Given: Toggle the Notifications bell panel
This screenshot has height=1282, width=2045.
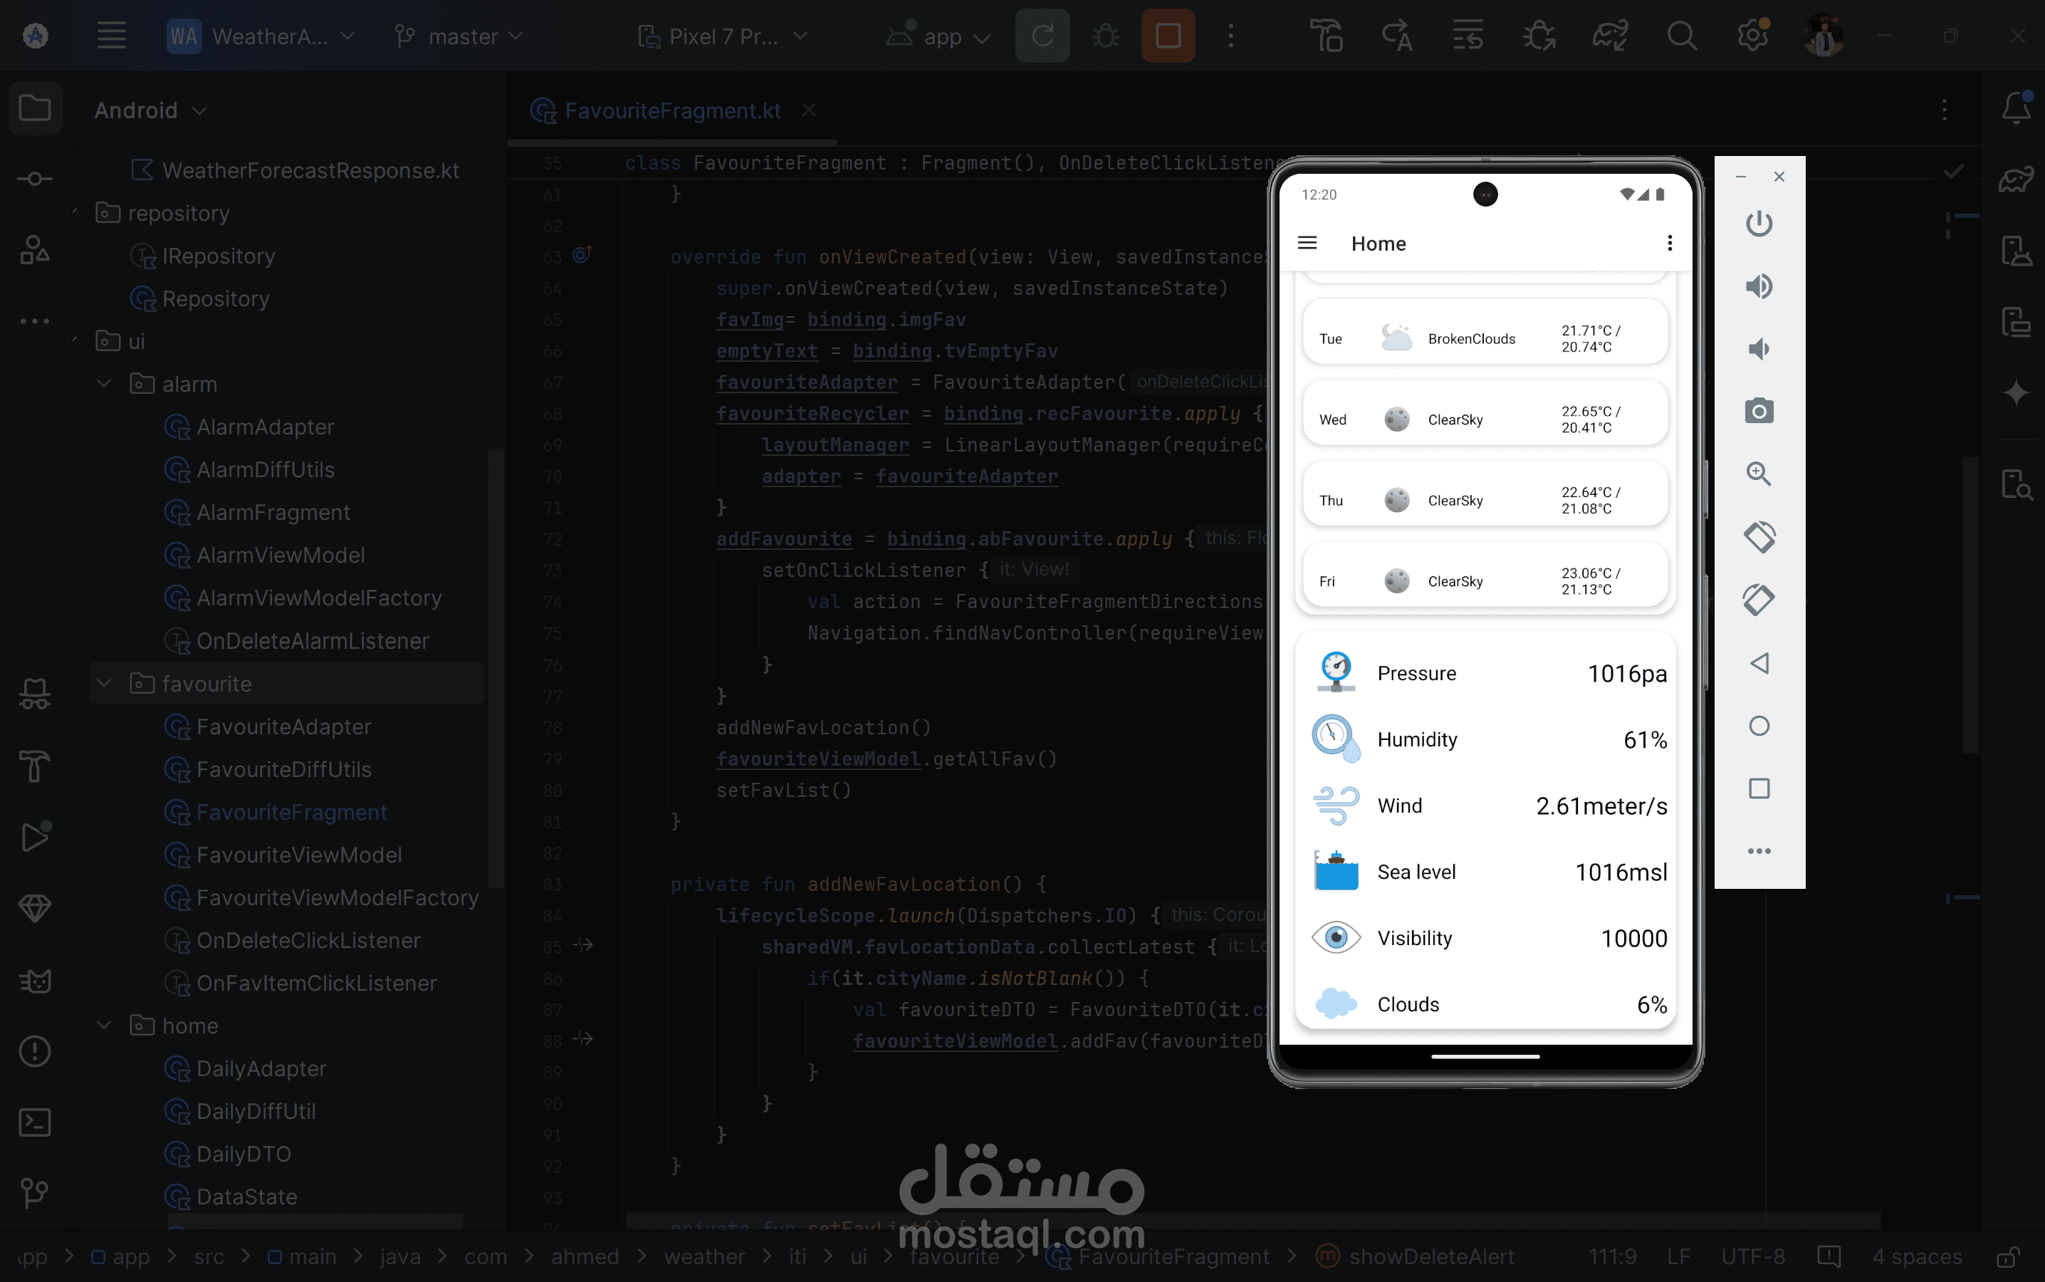Looking at the screenshot, I should point(2017,108).
